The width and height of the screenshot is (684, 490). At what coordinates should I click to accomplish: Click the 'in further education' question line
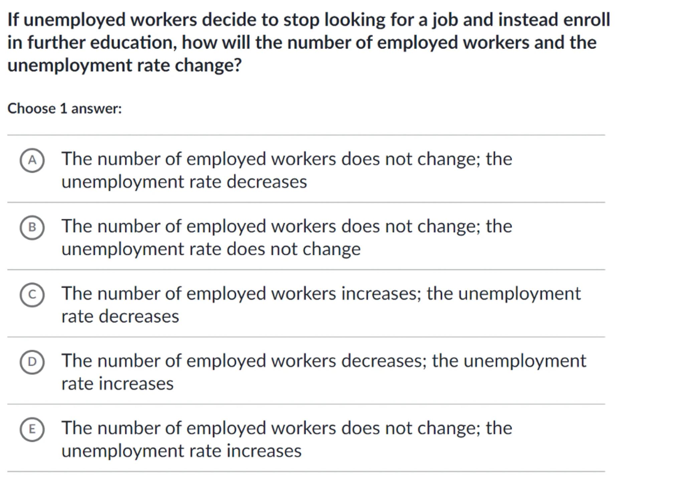[x=302, y=42]
